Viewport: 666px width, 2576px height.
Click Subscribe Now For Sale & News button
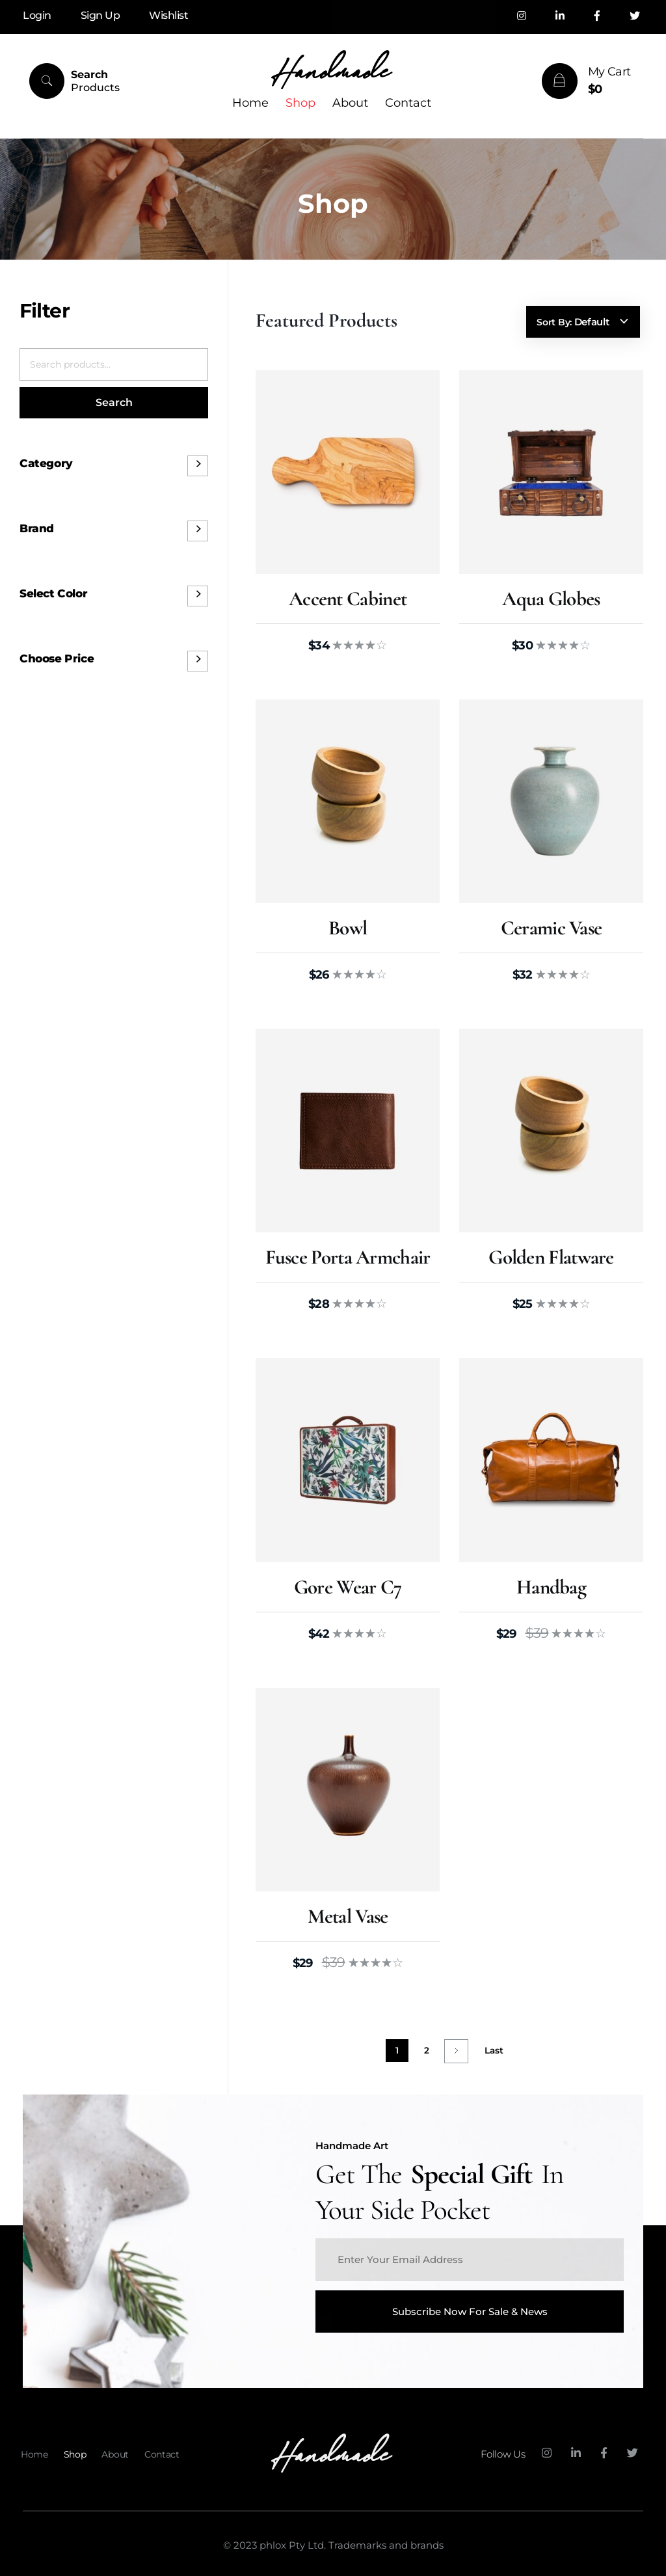(x=469, y=2311)
